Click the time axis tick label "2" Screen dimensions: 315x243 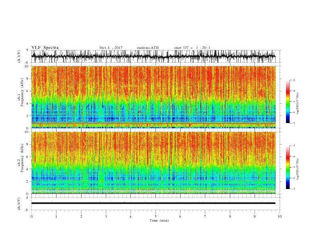tap(81, 216)
